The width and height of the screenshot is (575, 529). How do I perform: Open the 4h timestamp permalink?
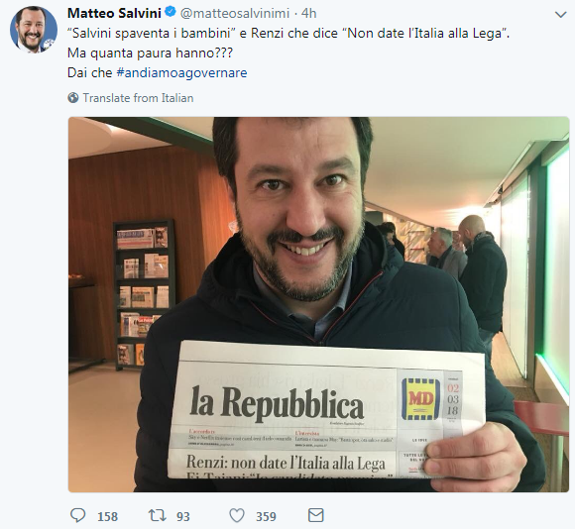[308, 13]
